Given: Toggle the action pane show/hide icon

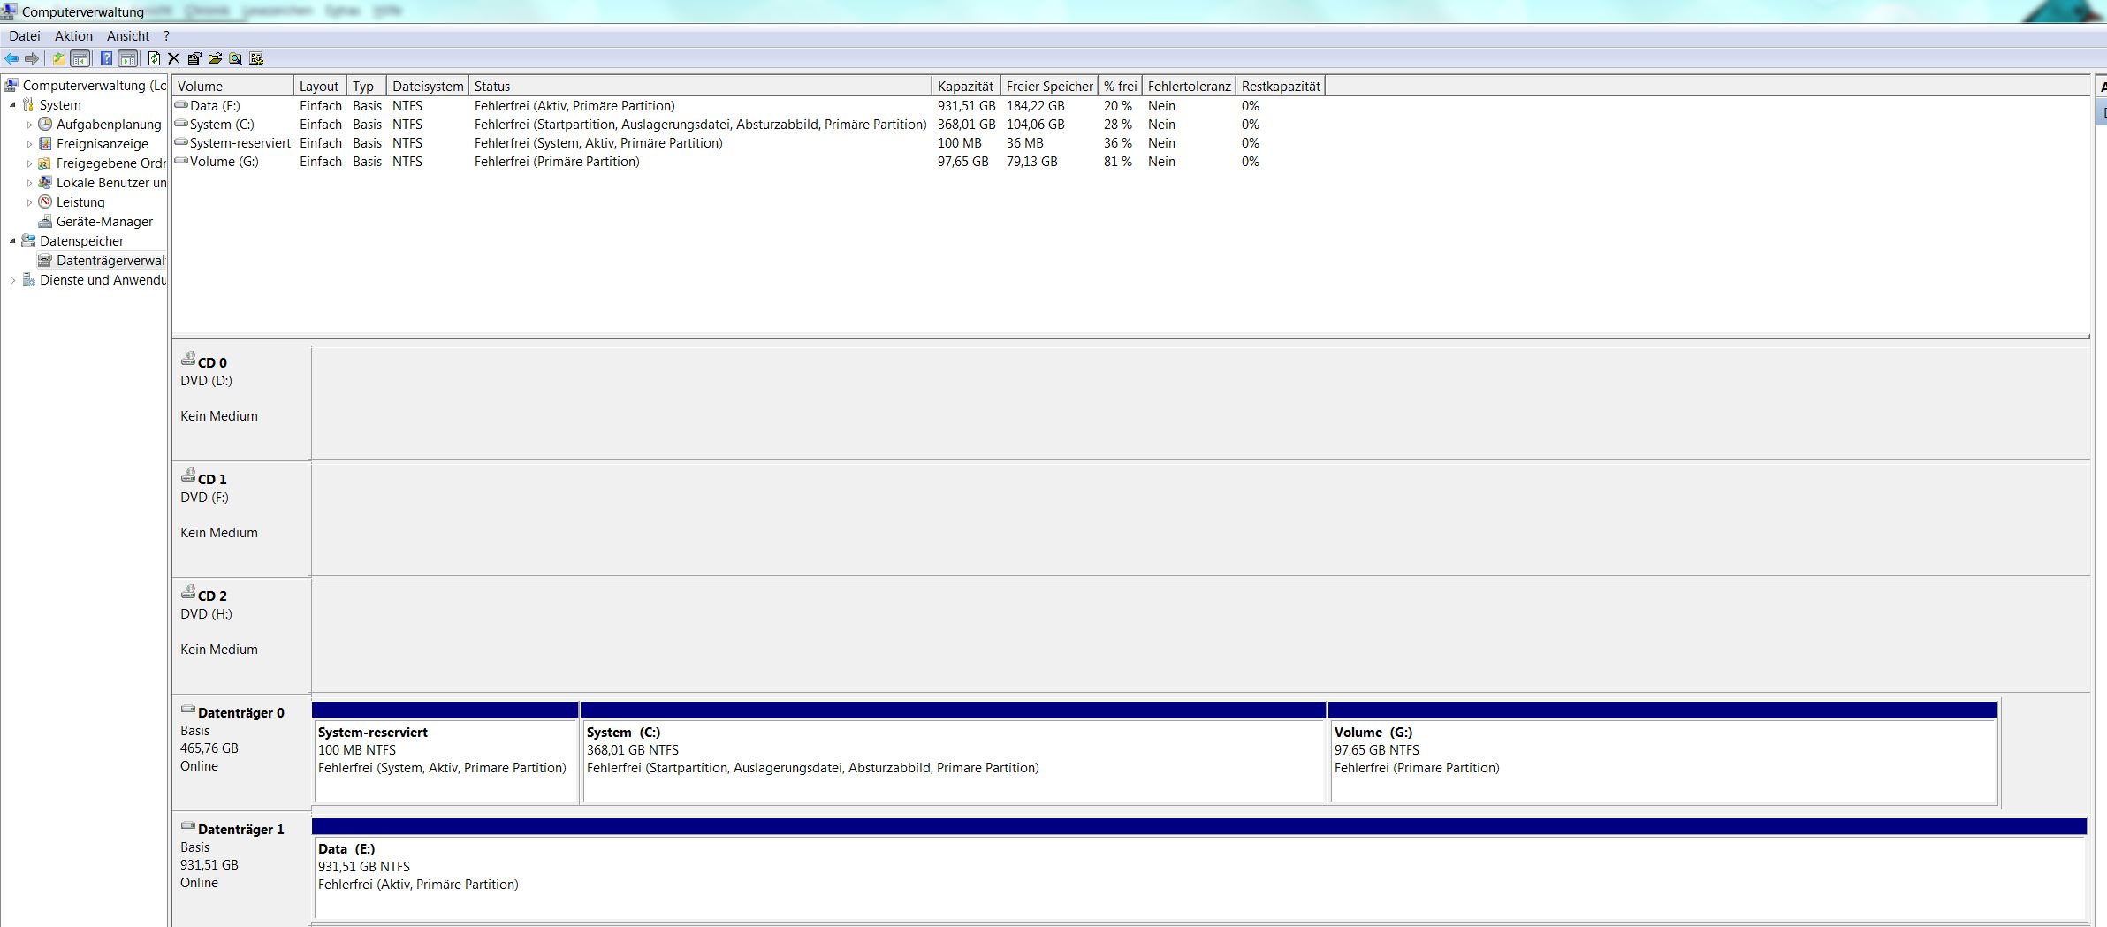Looking at the screenshot, I should tap(128, 58).
